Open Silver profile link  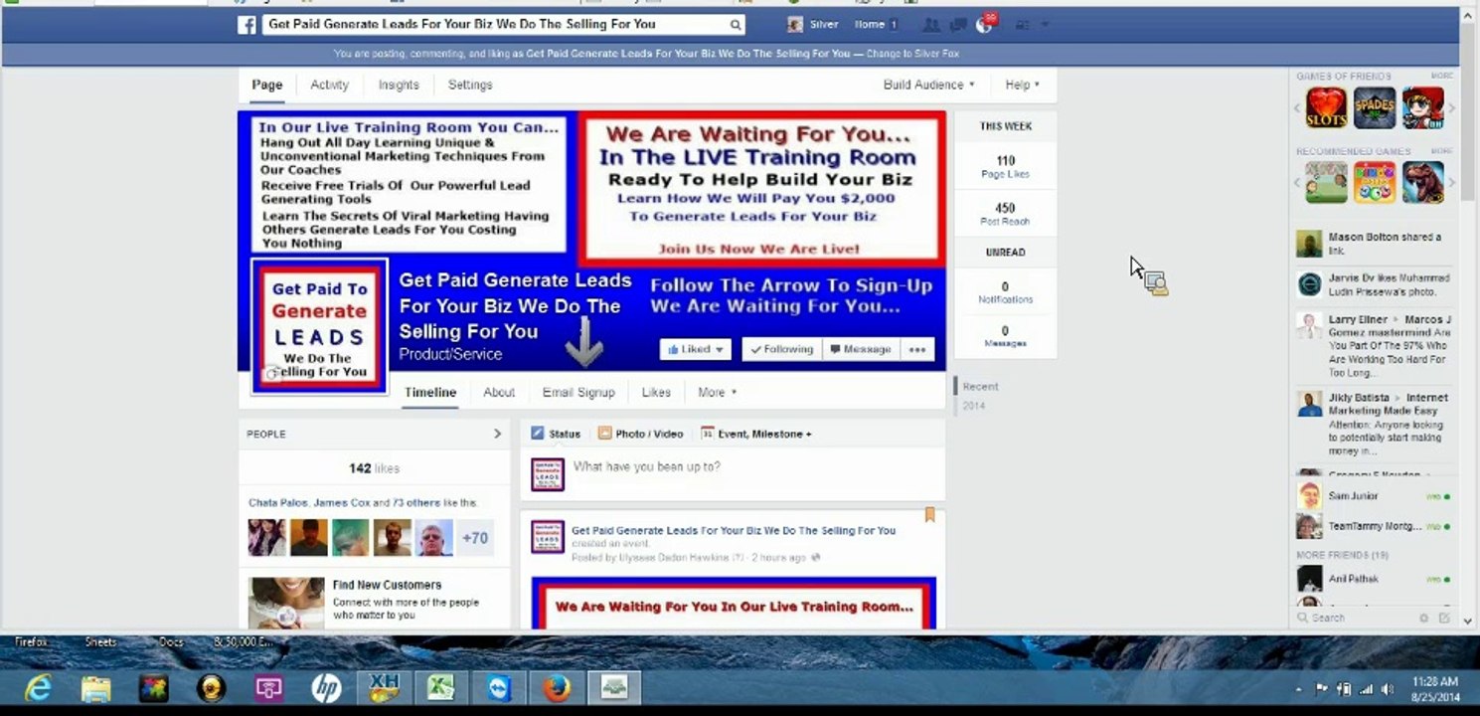coord(813,25)
